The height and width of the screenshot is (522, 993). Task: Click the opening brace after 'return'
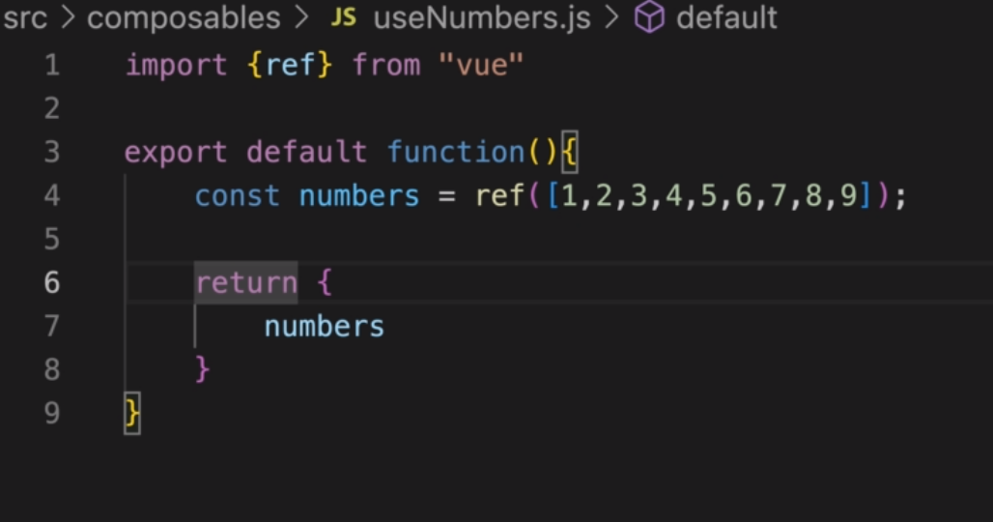325,282
